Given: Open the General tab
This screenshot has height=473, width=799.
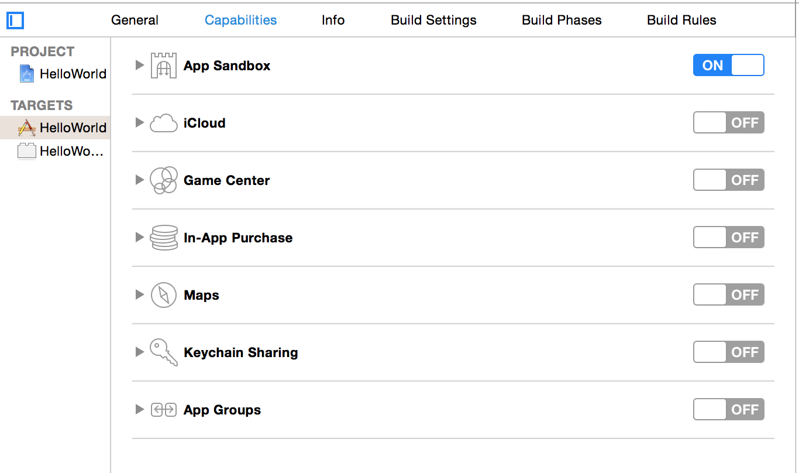Looking at the screenshot, I should [x=135, y=20].
